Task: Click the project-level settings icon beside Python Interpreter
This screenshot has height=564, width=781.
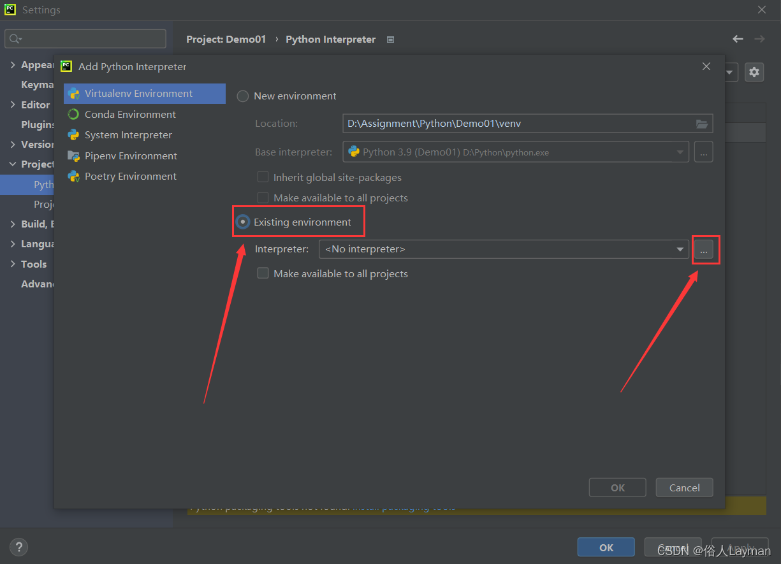Action: click(391, 40)
